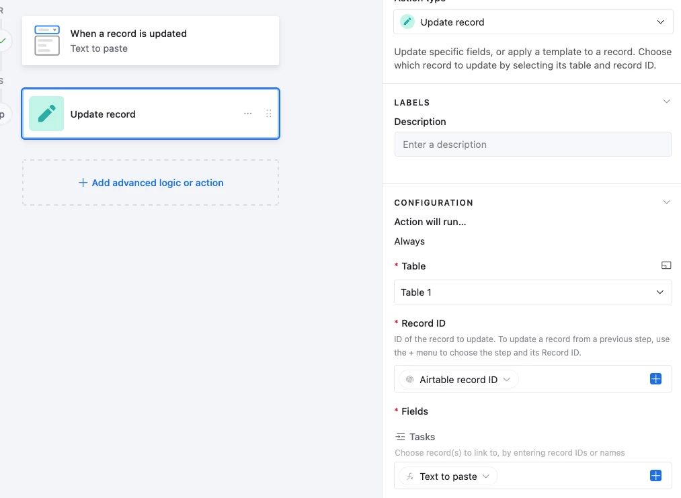Image resolution: width=681 pixels, height=498 pixels.
Task: Click the Description label
Action: (x=419, y=122)
